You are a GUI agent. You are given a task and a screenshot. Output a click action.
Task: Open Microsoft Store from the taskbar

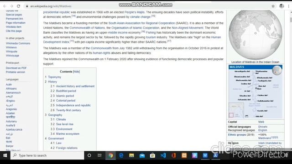152,155
